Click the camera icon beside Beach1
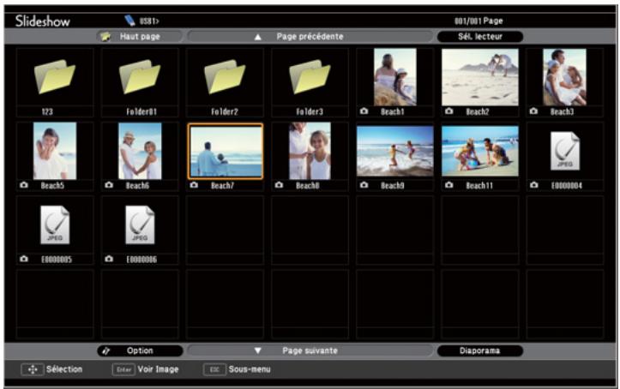Viewport: 620px width, 389px height. (x=364, y=111)
